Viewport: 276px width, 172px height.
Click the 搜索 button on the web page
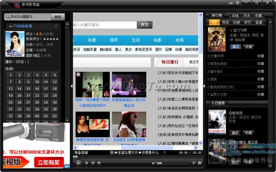click(144, 25)
